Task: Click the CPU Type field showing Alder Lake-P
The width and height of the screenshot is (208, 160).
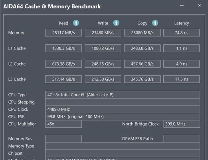Action: (123, 95)
